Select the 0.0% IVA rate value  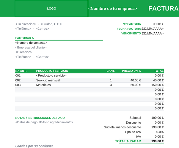click(x=160, y=132)
